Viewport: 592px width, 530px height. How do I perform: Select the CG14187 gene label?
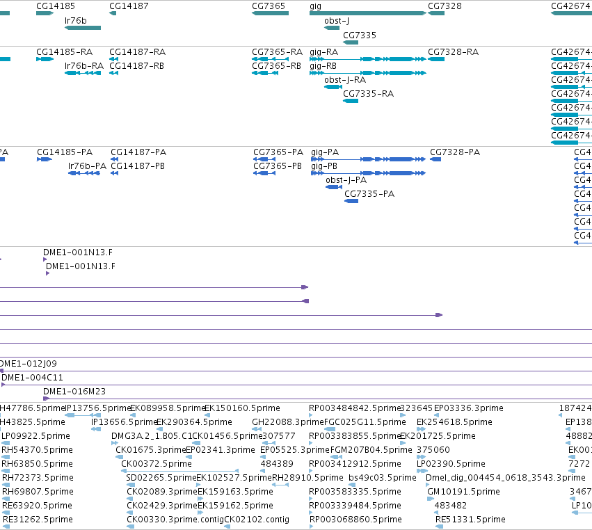pyautogui.click(x=129, y=6)
